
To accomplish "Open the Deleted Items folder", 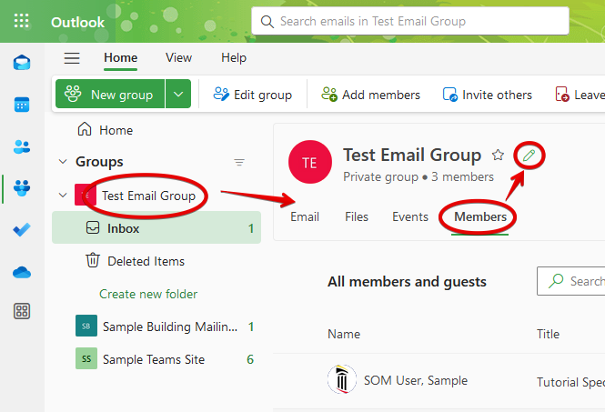I will point(146,261).
